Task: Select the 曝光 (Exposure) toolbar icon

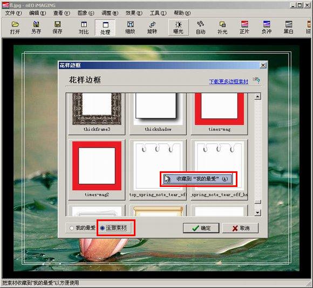Action: (x=179, y=24)
